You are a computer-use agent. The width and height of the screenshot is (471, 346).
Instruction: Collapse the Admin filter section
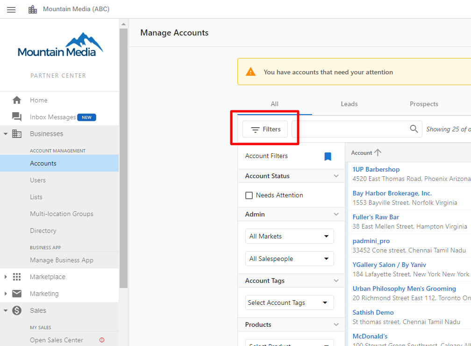336,214
